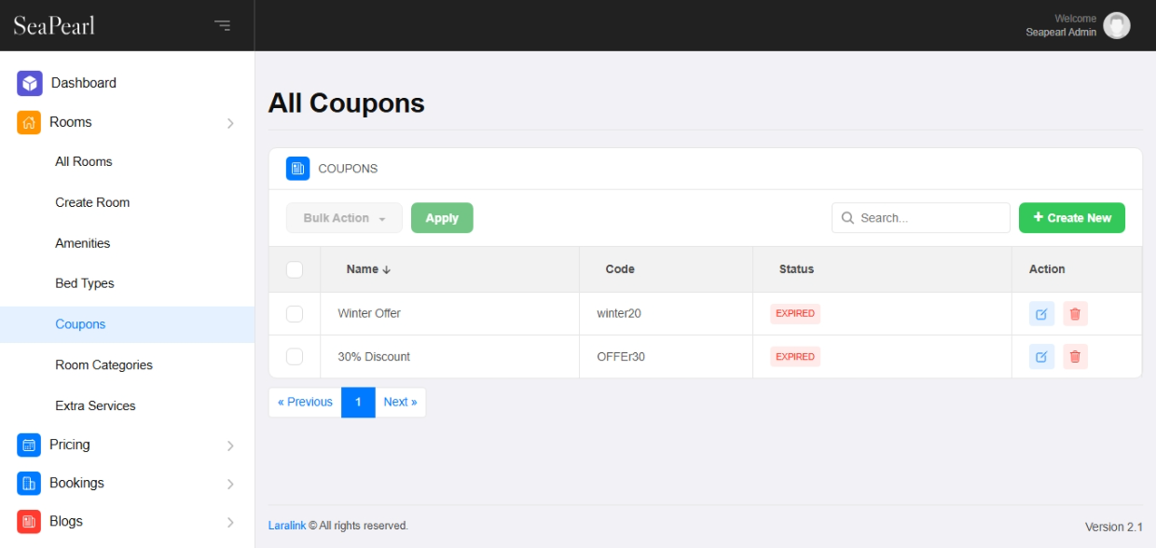Image resolution: width=1156 pixels, height=548 pixels.
Task: Open the Bulk Action dropdown
Action: coord(344,218)
